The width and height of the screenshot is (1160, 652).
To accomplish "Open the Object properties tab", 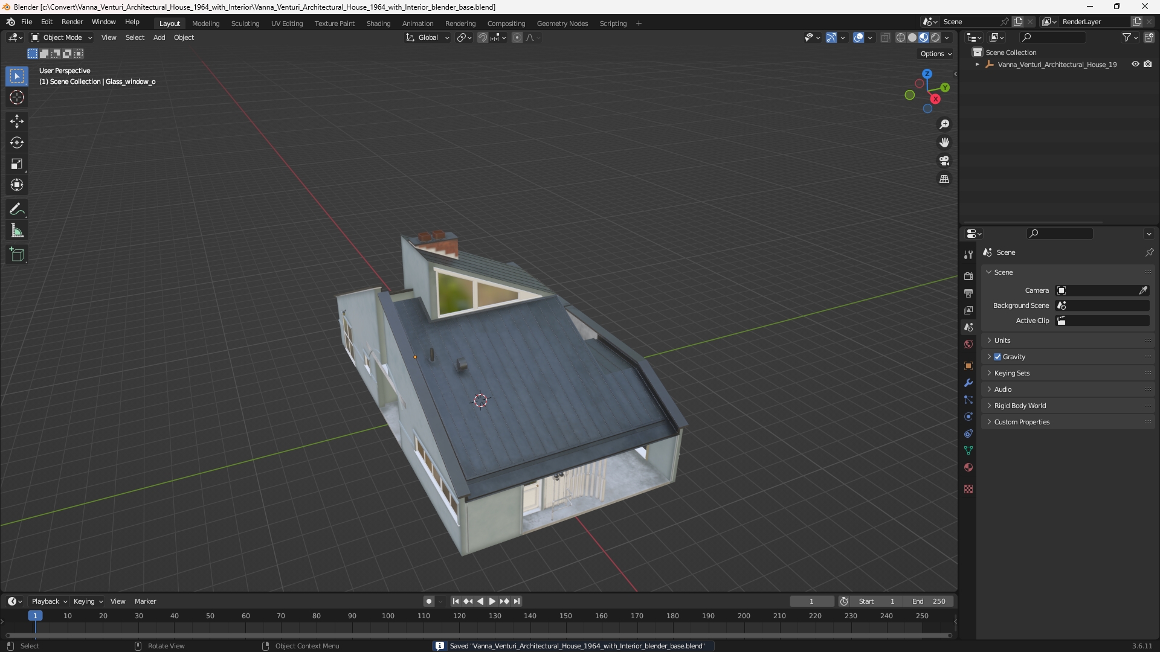I will point(968,366).
